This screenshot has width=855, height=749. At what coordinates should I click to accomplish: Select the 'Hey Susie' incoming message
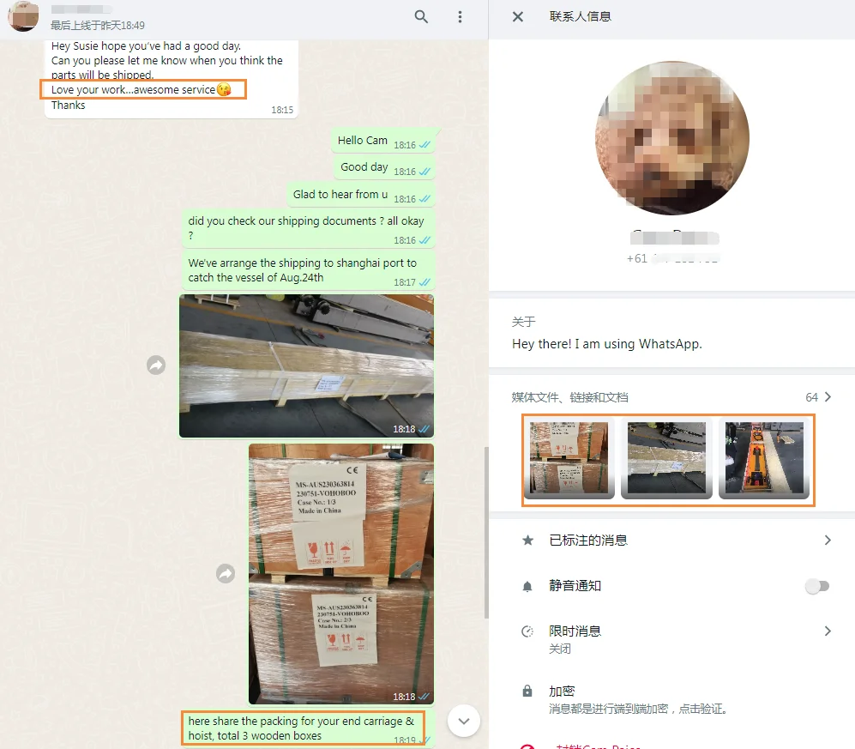pyautogui.click(x=172, y=77)
